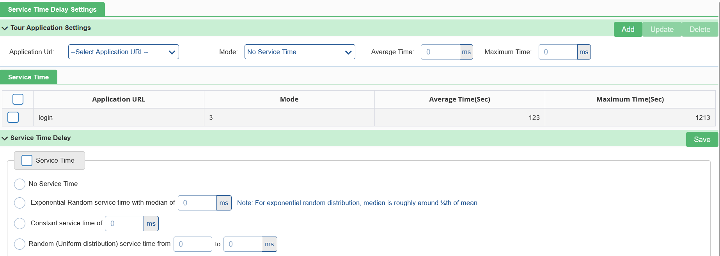This screenshot has width=720, height=256.
Task: Focus the Maximum Time input field
Action: [558, 52]
